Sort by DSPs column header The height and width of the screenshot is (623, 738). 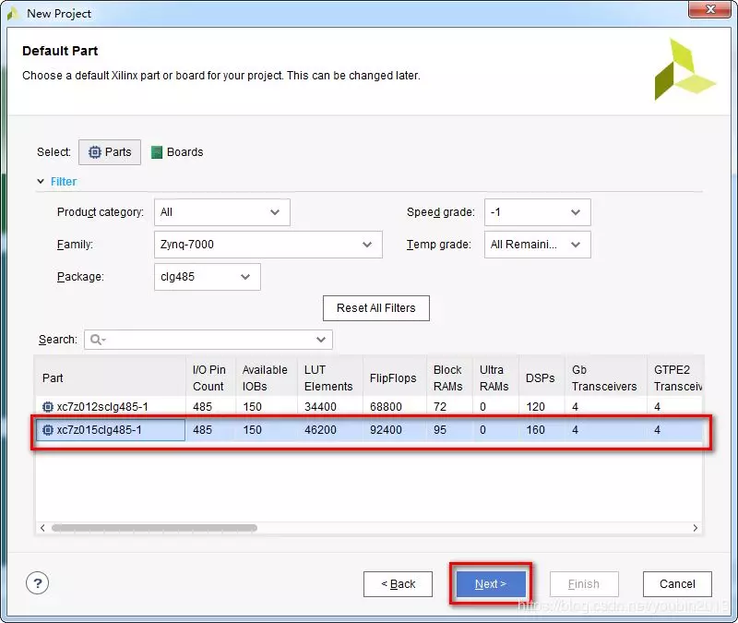pos(542,378)
